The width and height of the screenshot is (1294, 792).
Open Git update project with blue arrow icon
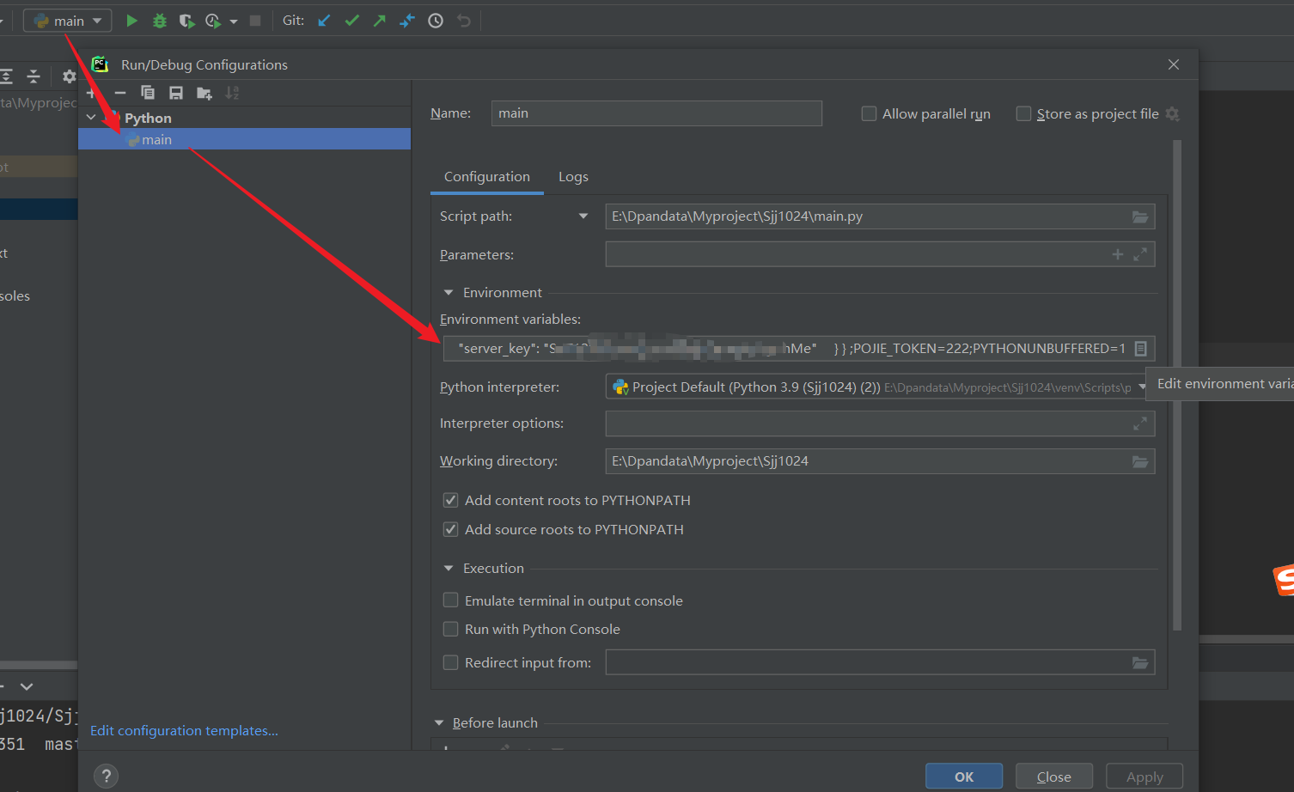[323, 20]
